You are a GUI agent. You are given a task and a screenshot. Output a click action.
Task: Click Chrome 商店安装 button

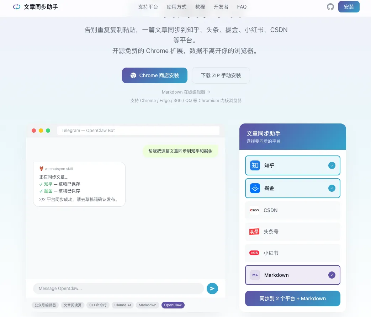(x=155, y=75)
